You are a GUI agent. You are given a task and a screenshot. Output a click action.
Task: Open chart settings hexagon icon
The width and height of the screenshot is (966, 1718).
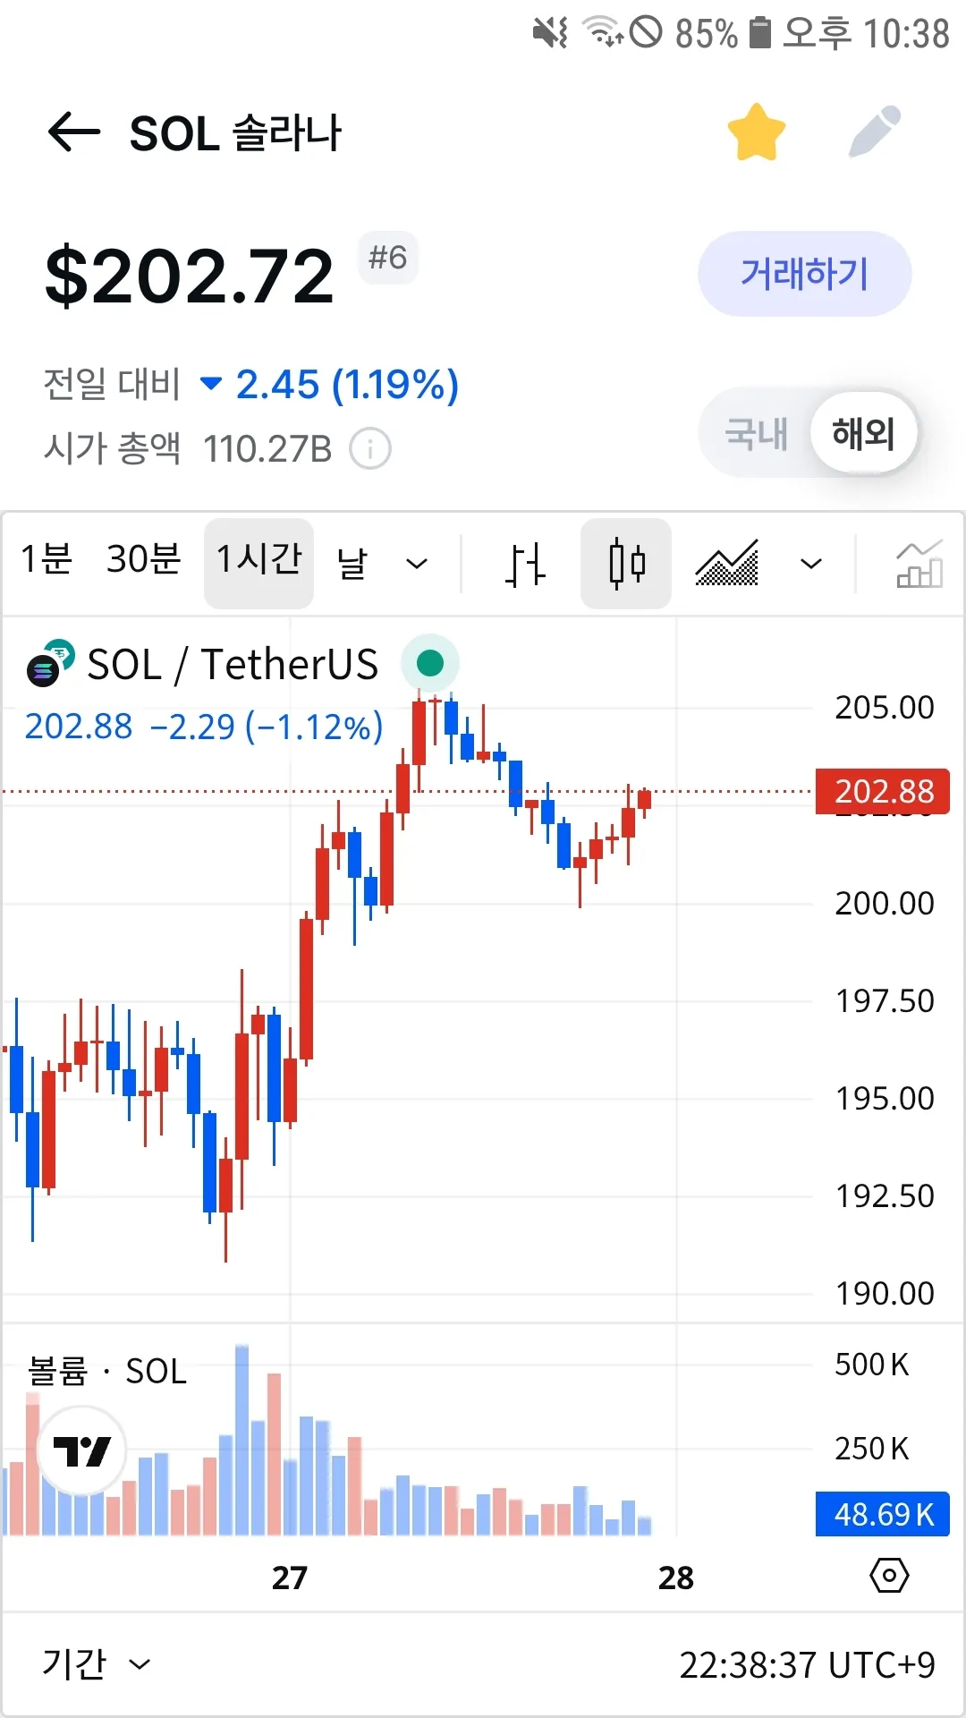tap(889, 1575)
